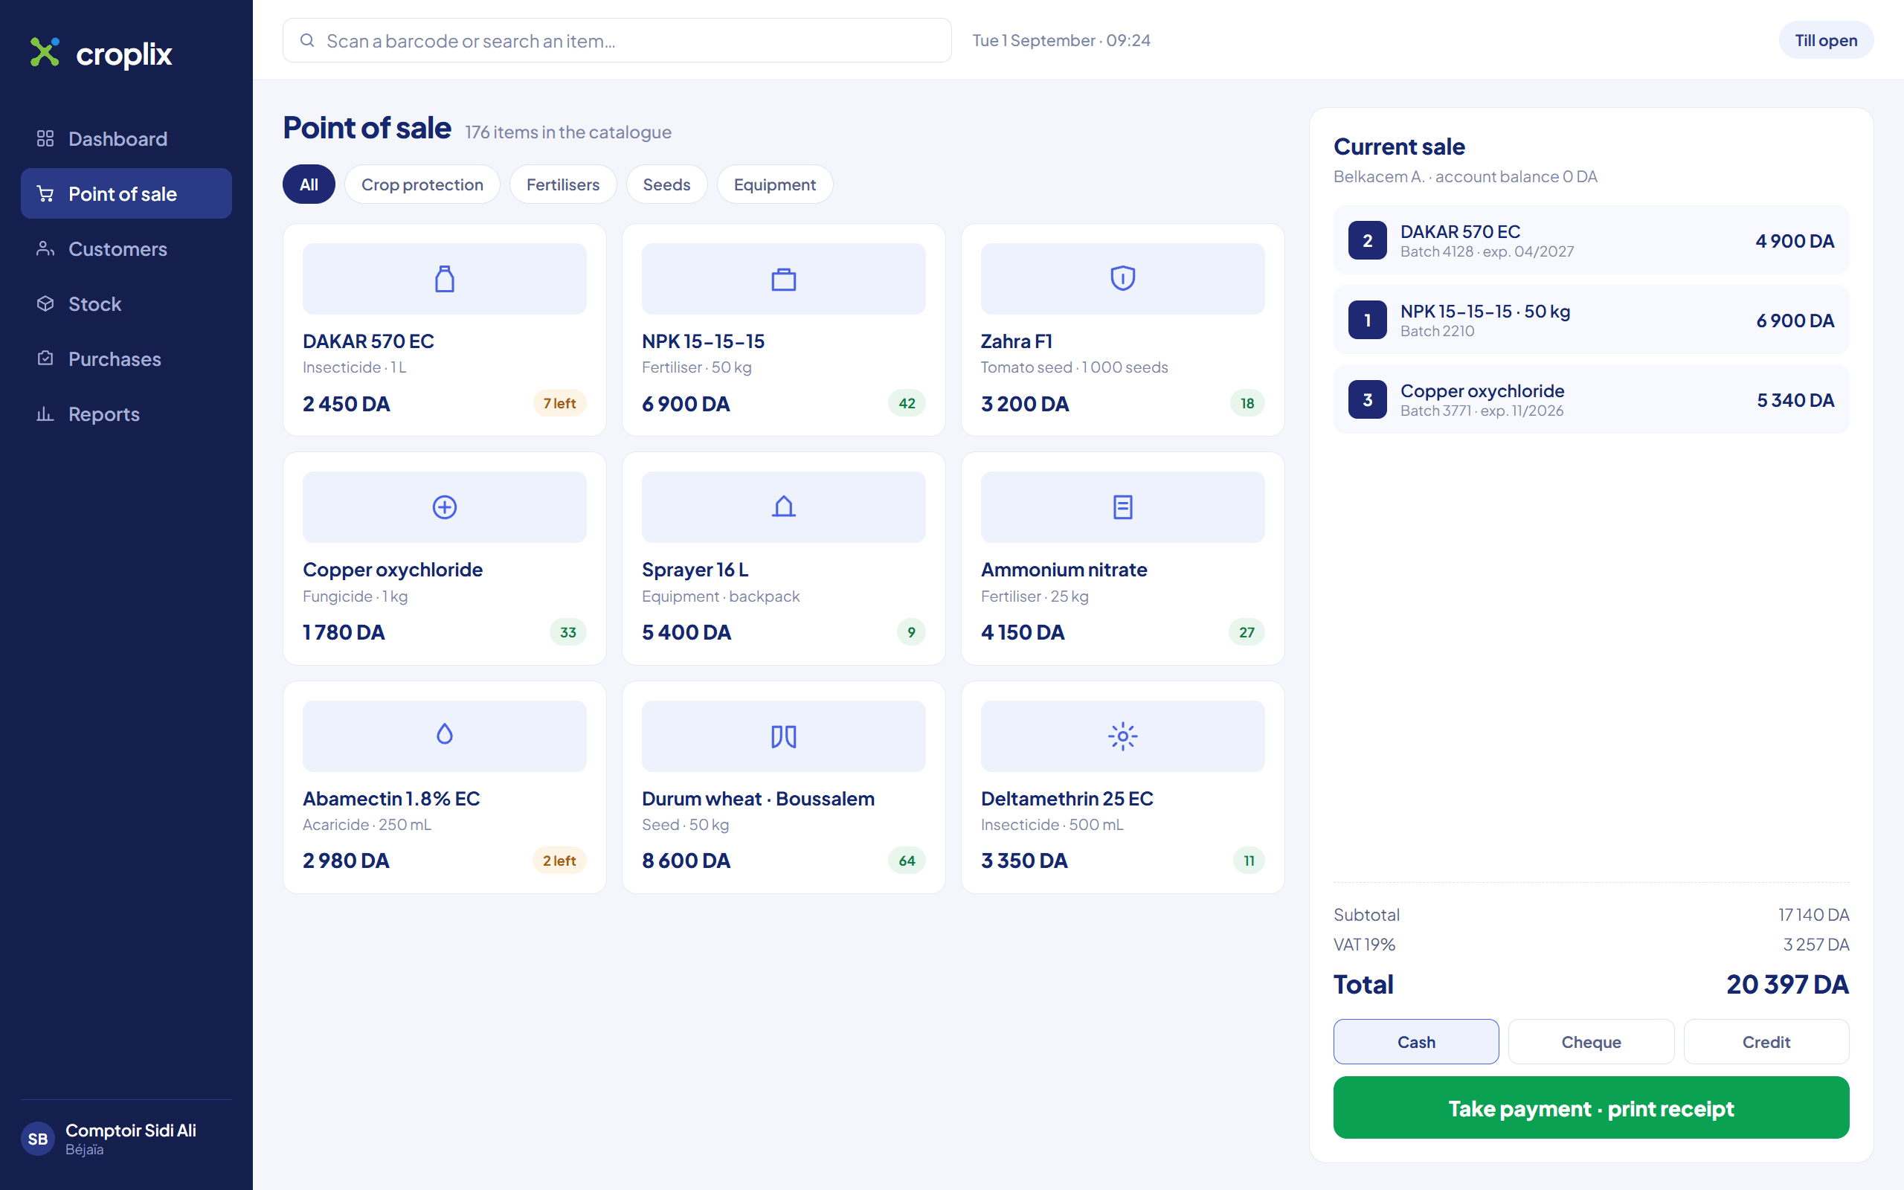The image size is (1904, 1190).
Task: Click the plus-circle icon on Copper oxychloride card
Action: [x=445, y=506]
